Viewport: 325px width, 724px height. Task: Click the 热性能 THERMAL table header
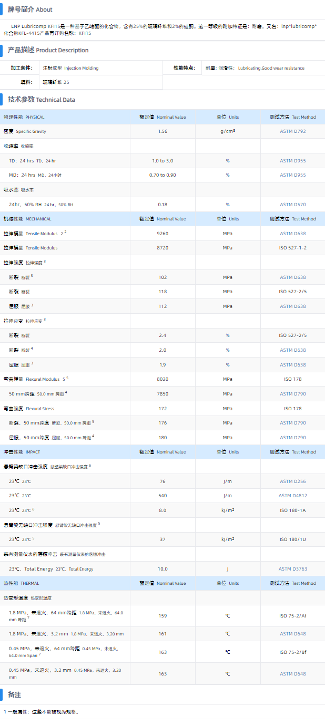(22, 583)
